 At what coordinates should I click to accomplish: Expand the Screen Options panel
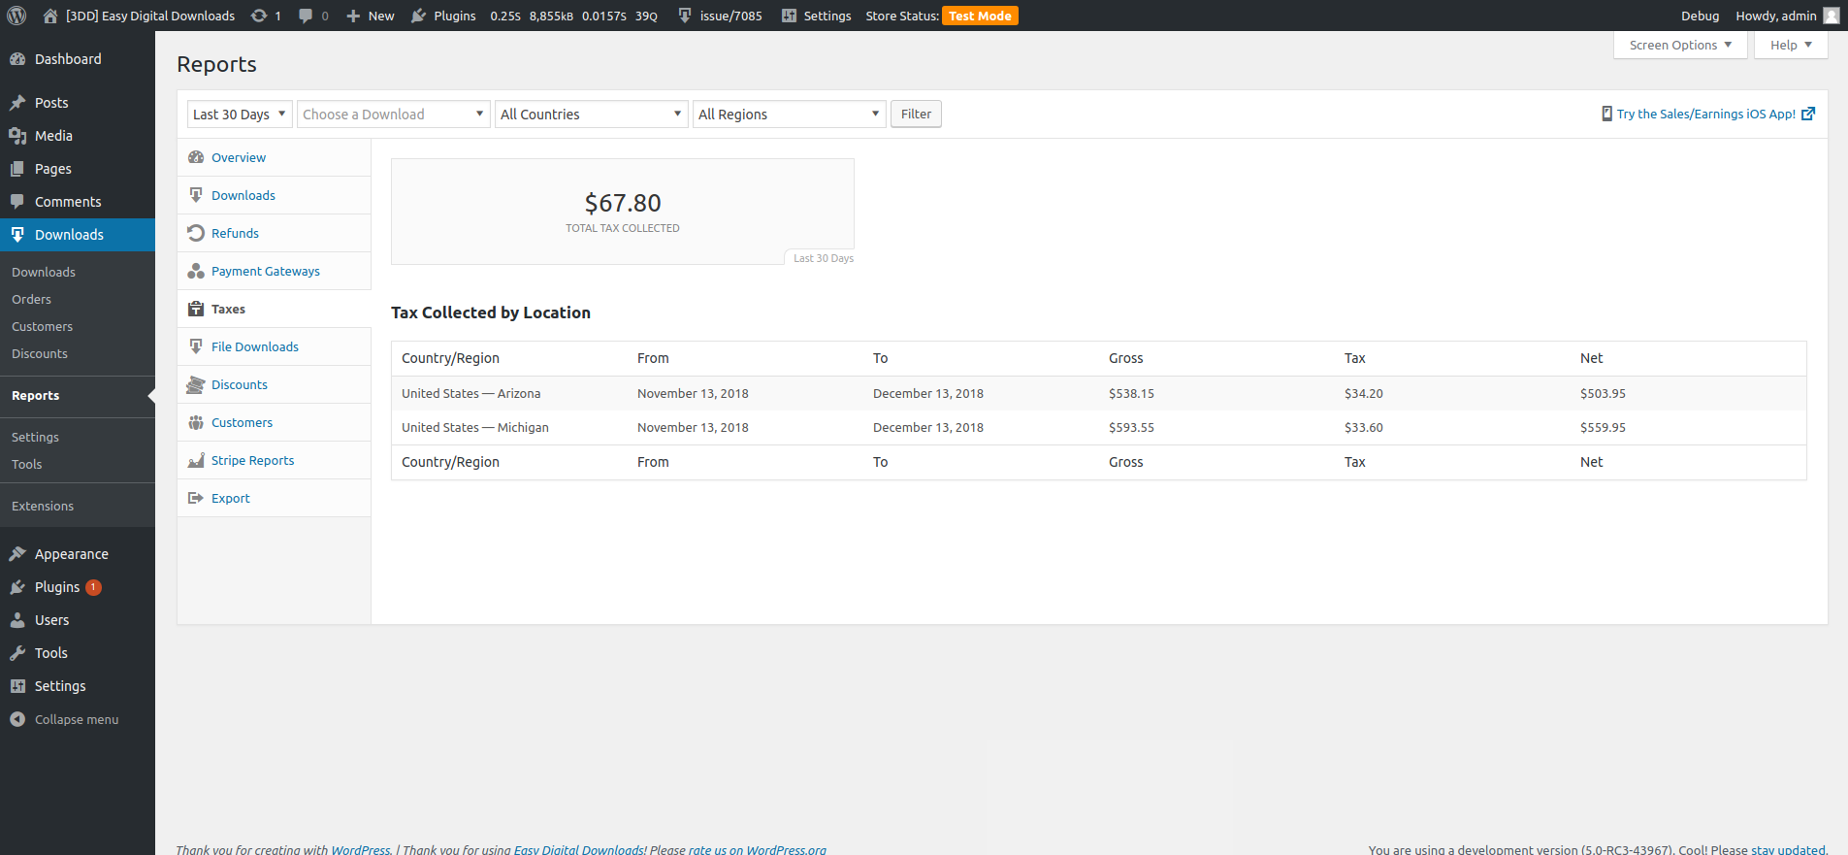pos(1679,45)
